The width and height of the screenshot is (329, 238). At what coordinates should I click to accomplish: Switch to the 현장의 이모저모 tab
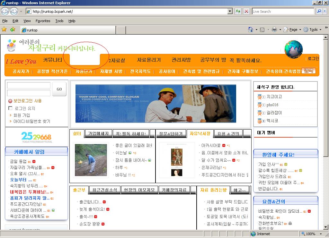pyautogui.click(x=139, y=190)
